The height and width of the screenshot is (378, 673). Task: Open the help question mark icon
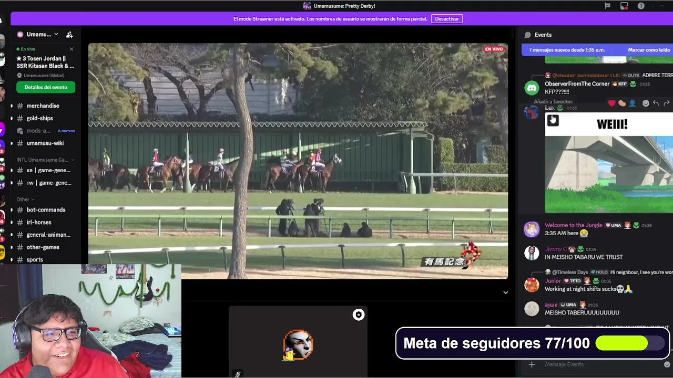(641, 6)
